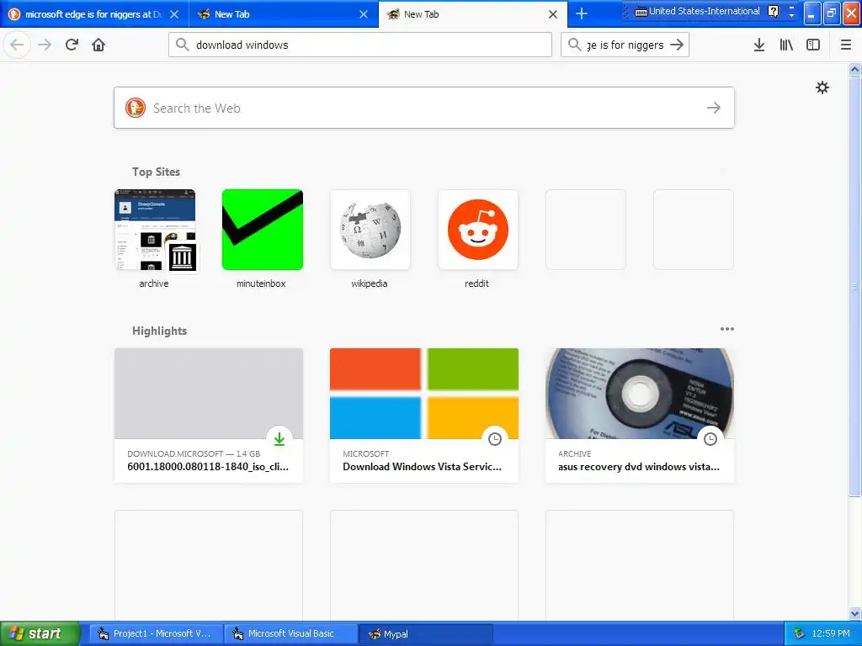Collapse the Top Sites section header

coord(156,172)
